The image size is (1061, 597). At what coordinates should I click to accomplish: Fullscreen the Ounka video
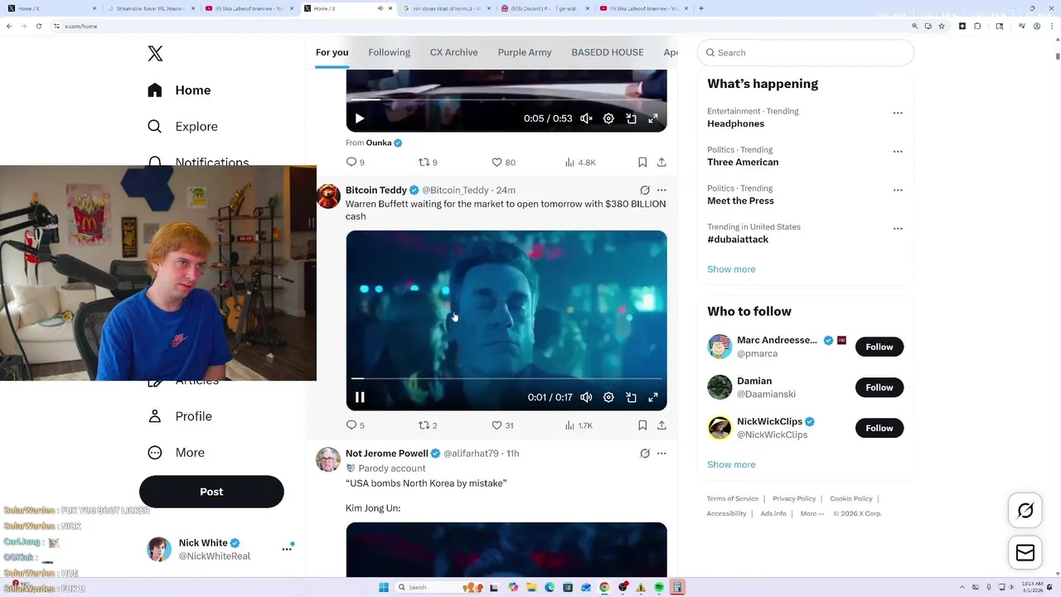[x=653, y=119]
